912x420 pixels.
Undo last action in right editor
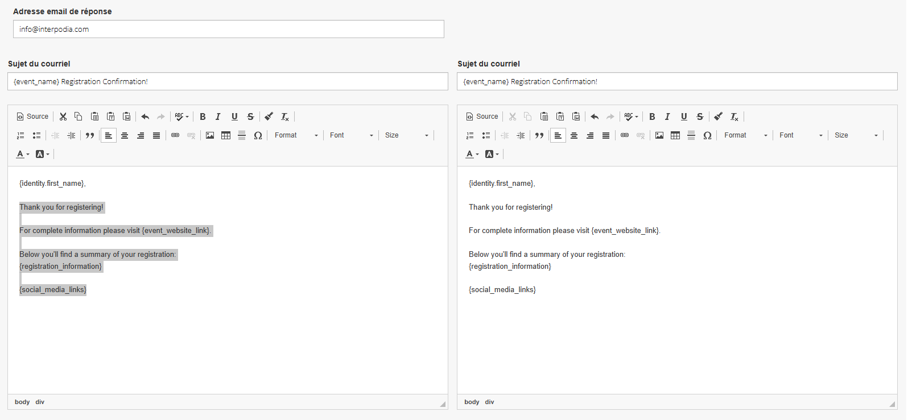click(595, 117)
